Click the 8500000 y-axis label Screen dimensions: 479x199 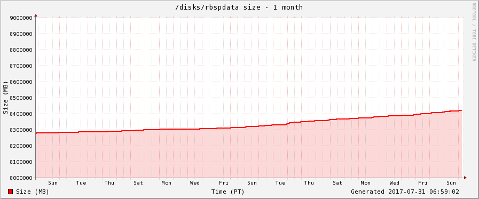pos(21,98)
